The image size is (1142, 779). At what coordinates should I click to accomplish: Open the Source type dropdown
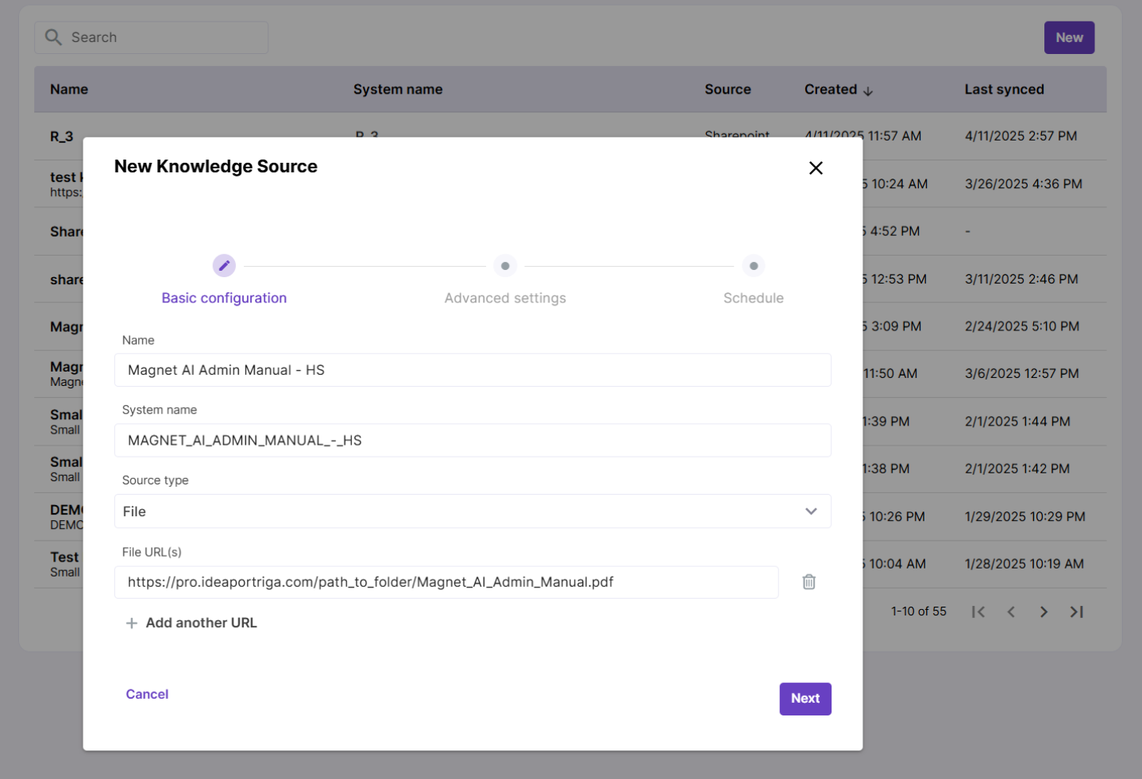[472, 511]
